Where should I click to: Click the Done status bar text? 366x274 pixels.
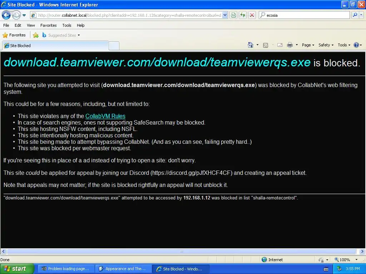pos(5,260)
